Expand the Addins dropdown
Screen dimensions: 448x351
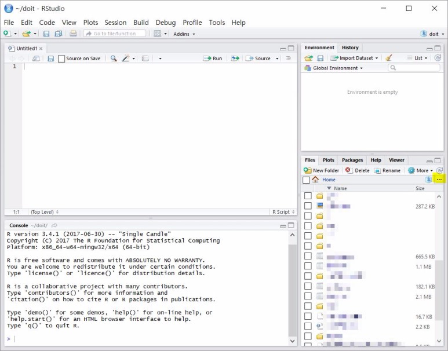click(184, 34)
